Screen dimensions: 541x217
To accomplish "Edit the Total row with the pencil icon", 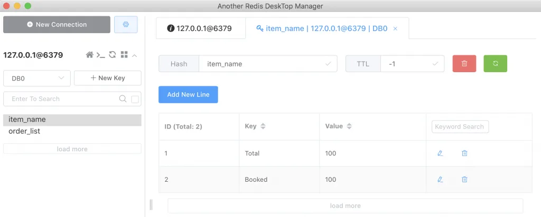I will [x=440, y=153].
